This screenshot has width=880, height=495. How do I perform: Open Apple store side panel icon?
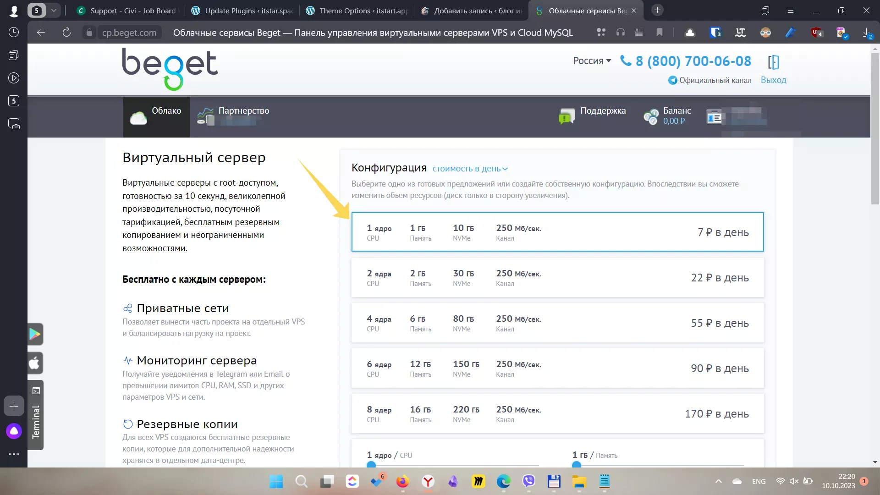(x=35, y=363)
